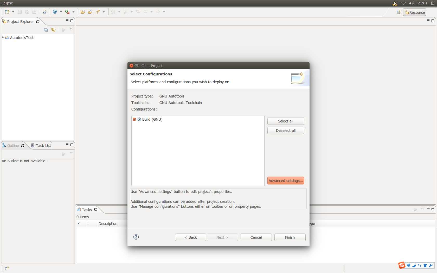The height and width of the screenshot is (273, 437).
Task: Open the External Tools dropdown arrow
Action: point(73,12)
